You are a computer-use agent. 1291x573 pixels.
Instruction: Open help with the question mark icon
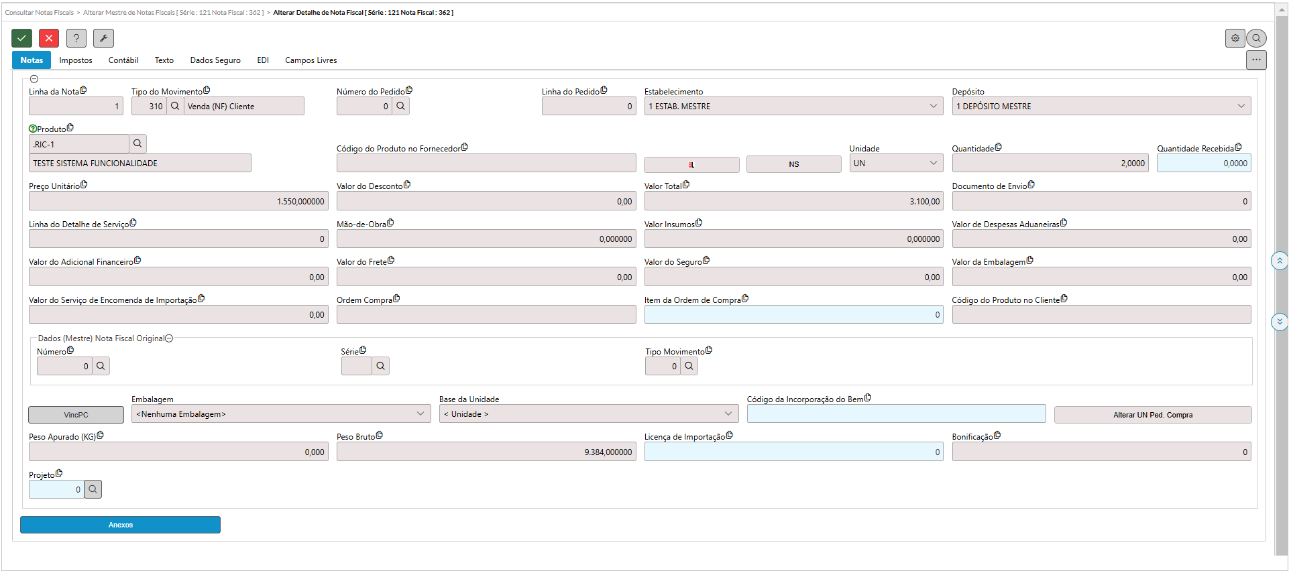(76, 38)
